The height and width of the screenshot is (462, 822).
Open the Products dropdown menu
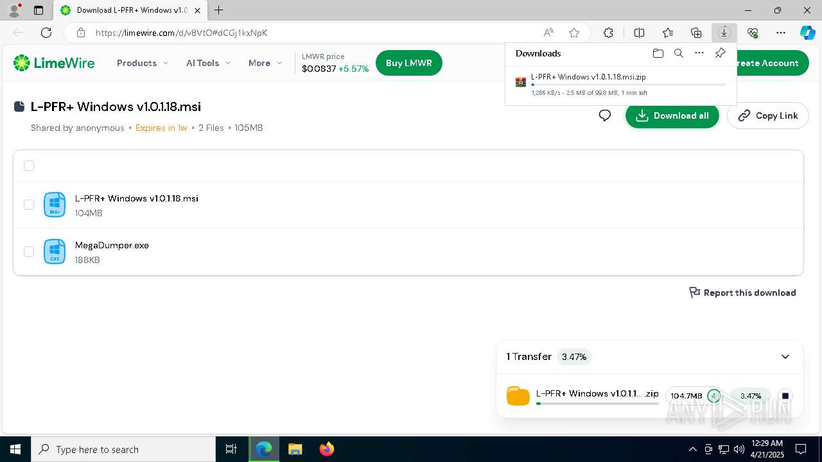[x=143, y=63]
